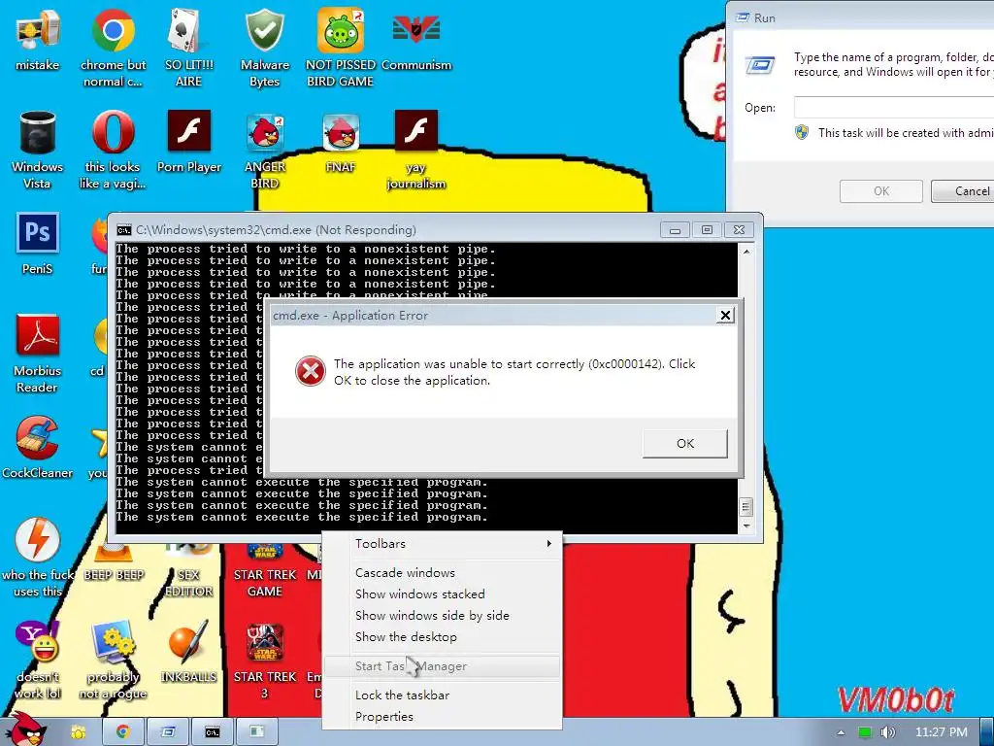Screen dimensions: 994x746
Task: Select Show windows side by side
Action: (443, 615)
